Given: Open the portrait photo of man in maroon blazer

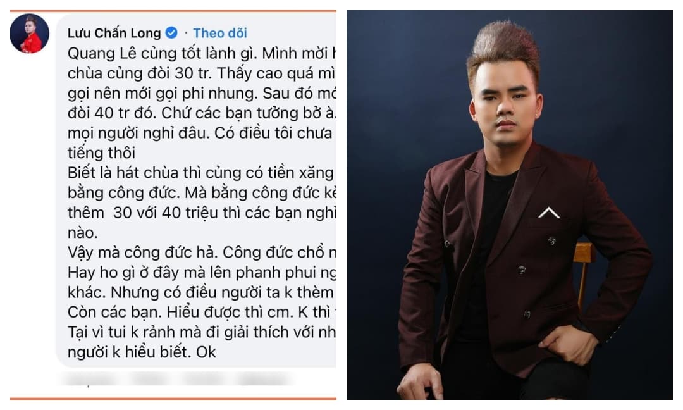Looking at the screenshot, I should [510, 205].
